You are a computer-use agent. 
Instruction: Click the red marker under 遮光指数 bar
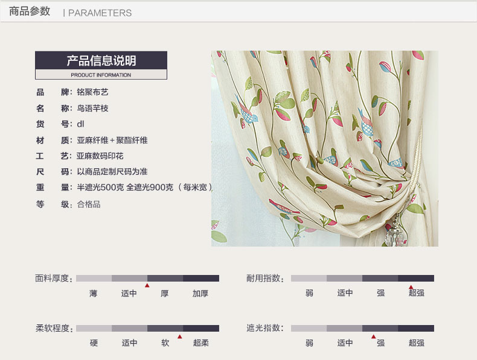pos(373,336)
